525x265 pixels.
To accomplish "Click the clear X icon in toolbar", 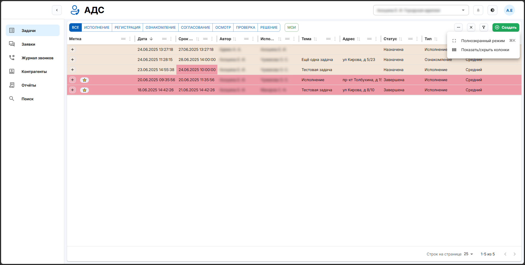I will point(471,27).
